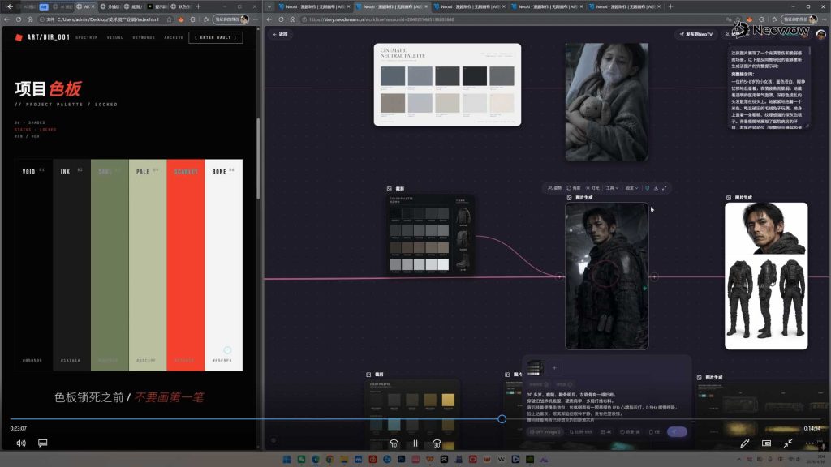Screen dimensions: 831x467
Task: Reload the index.html page in left browser
Action: (19, 19)
